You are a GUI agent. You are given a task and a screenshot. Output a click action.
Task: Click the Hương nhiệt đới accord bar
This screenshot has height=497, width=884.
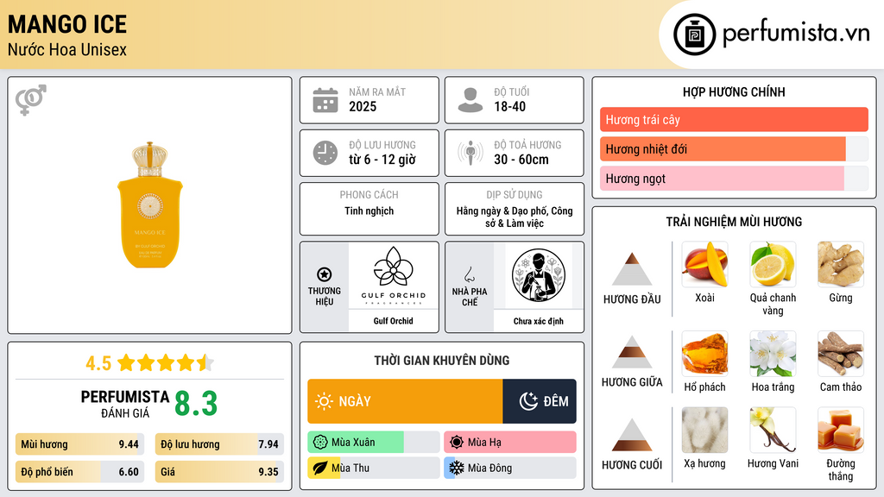point(734,148)
